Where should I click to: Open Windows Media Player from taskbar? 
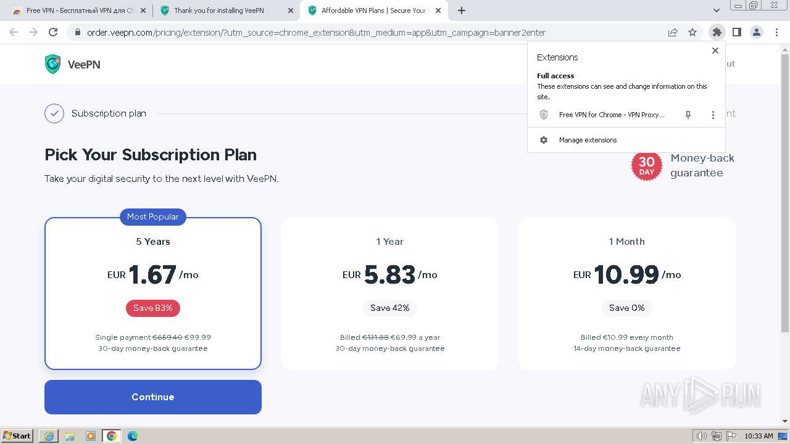(x=91, y=436)
